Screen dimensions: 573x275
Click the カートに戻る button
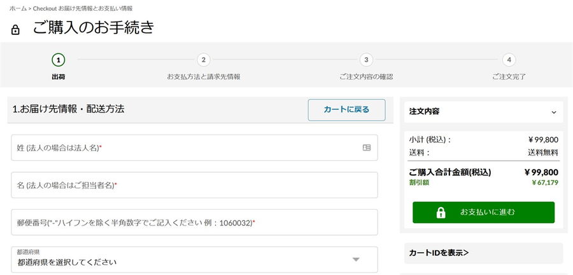346,110
